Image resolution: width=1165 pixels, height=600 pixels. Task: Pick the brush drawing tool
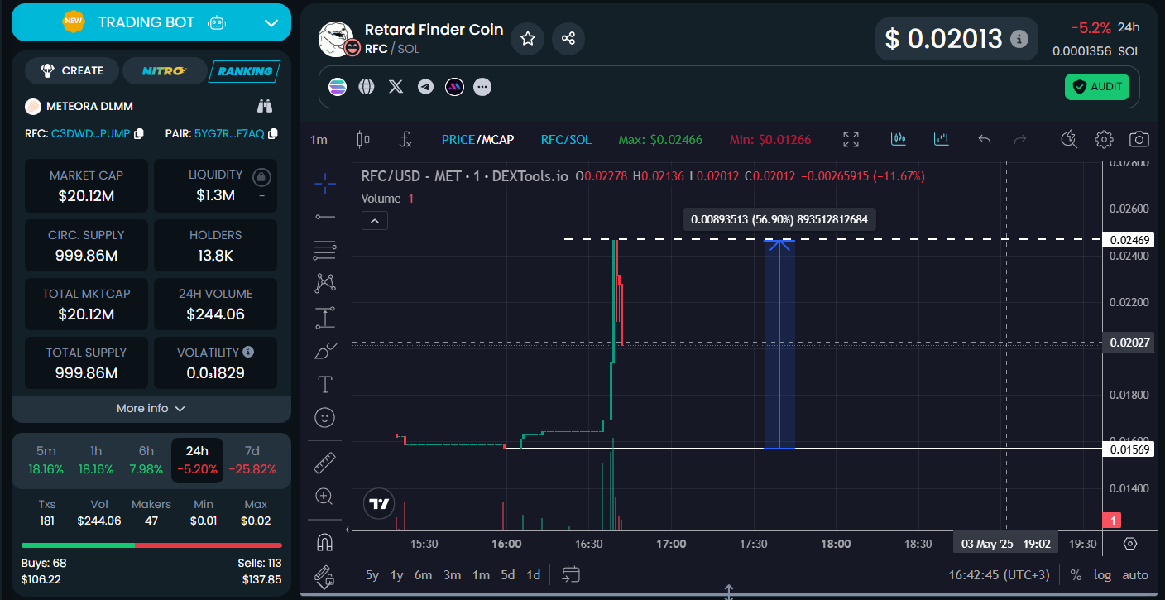tap(325, 351)
